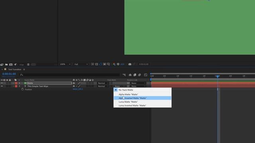Click the Position property value
The image size is (255, 143).
[x=78, y=89]
